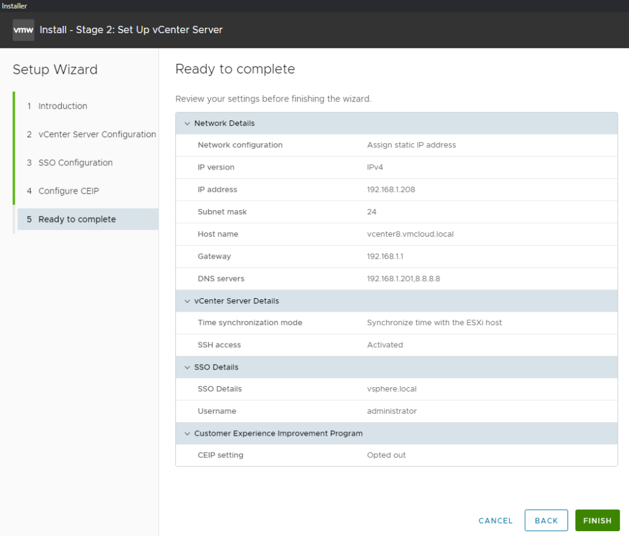Select Ready to complete step
629x536 pixels.
[77, 219]
